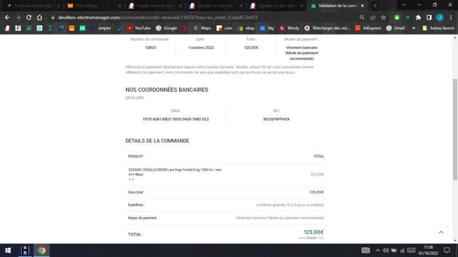Open the YouTube bookmark
This screenshot has height=257, width=458.
point(139,28)
